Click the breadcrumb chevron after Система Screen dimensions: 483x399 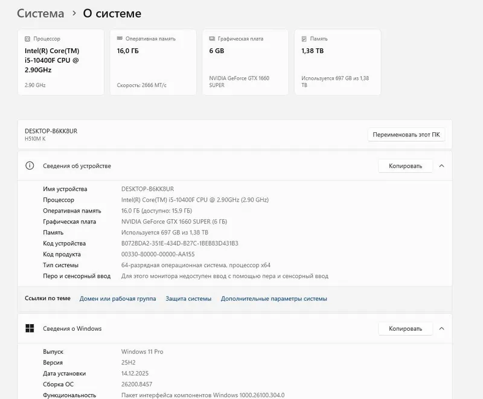[x=74, y=13]
